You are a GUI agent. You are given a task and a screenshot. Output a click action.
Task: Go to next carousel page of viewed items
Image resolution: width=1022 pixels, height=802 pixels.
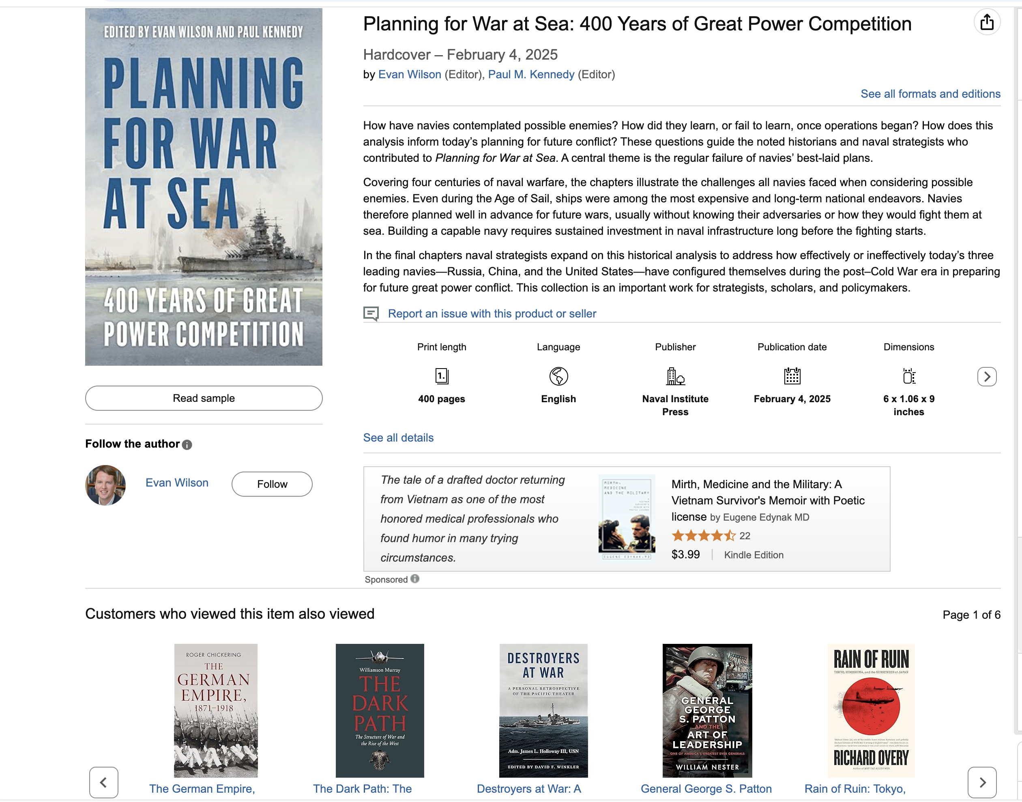pyautogui.click(x=982, y=782)
